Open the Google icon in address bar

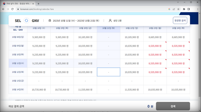169,9
